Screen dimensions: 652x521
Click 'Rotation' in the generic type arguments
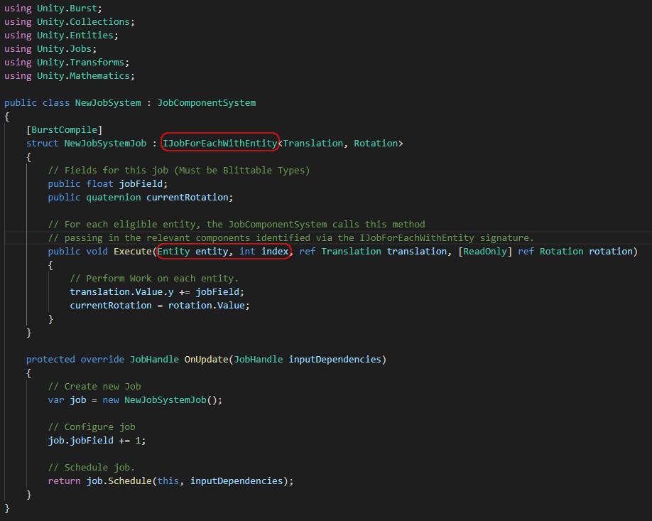376,143
